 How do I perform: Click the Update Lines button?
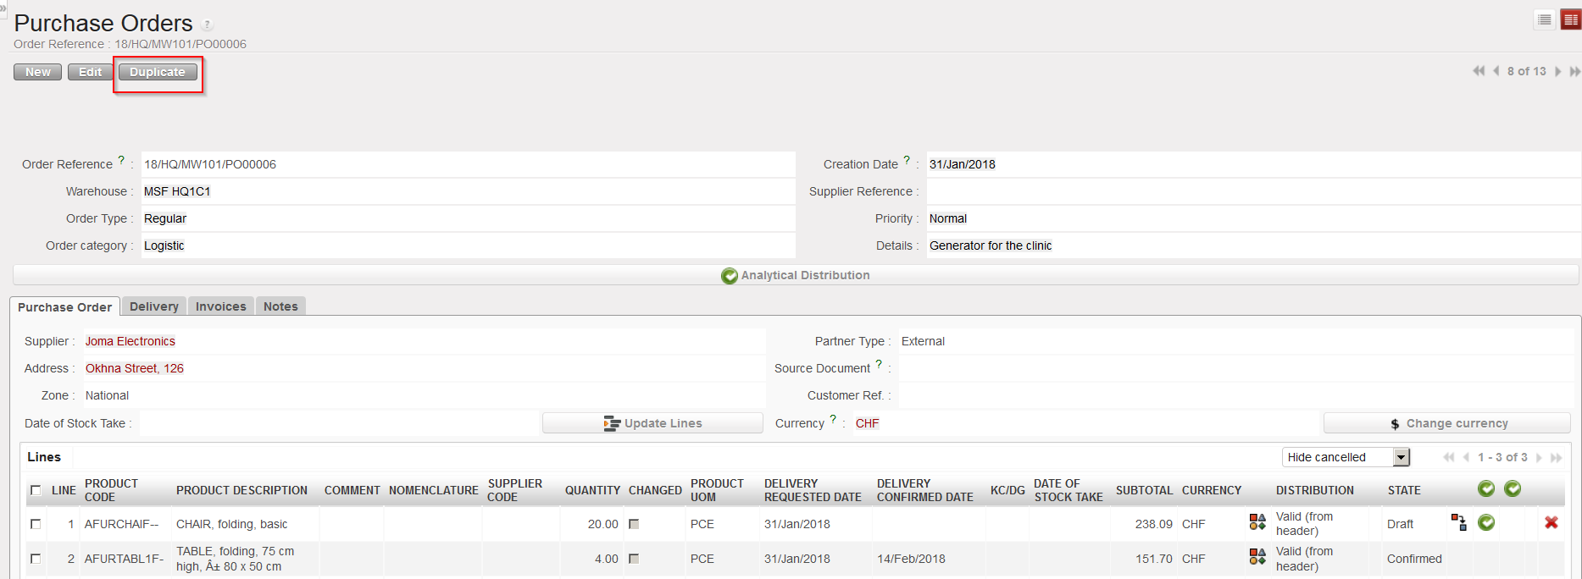(652, 423)
